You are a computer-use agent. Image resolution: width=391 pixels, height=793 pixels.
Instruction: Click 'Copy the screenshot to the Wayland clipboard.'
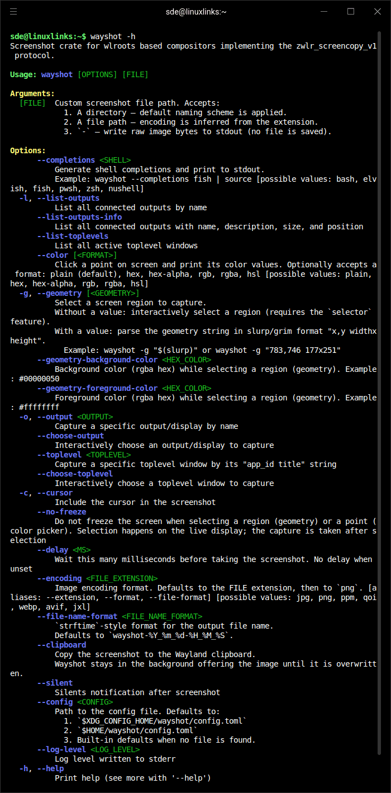tap(155, 654)
